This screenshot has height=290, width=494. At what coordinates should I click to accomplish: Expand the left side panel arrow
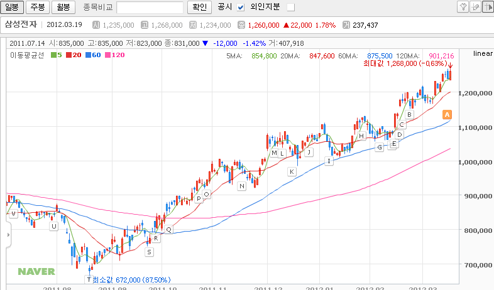(9, 235)
